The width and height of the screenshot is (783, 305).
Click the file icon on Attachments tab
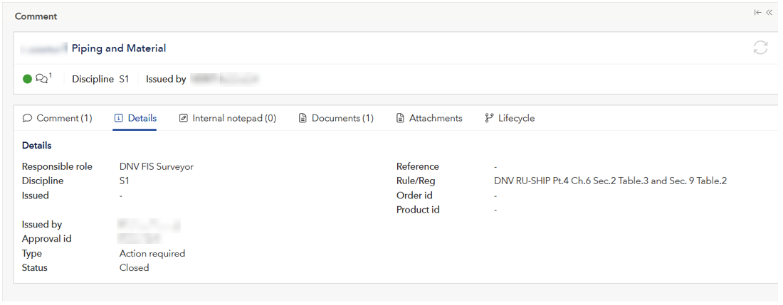400,118
